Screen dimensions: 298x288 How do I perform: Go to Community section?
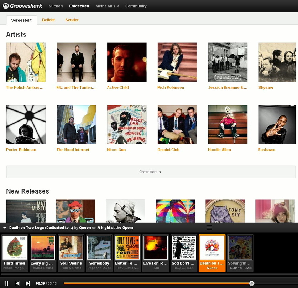[x=136, y=6]
